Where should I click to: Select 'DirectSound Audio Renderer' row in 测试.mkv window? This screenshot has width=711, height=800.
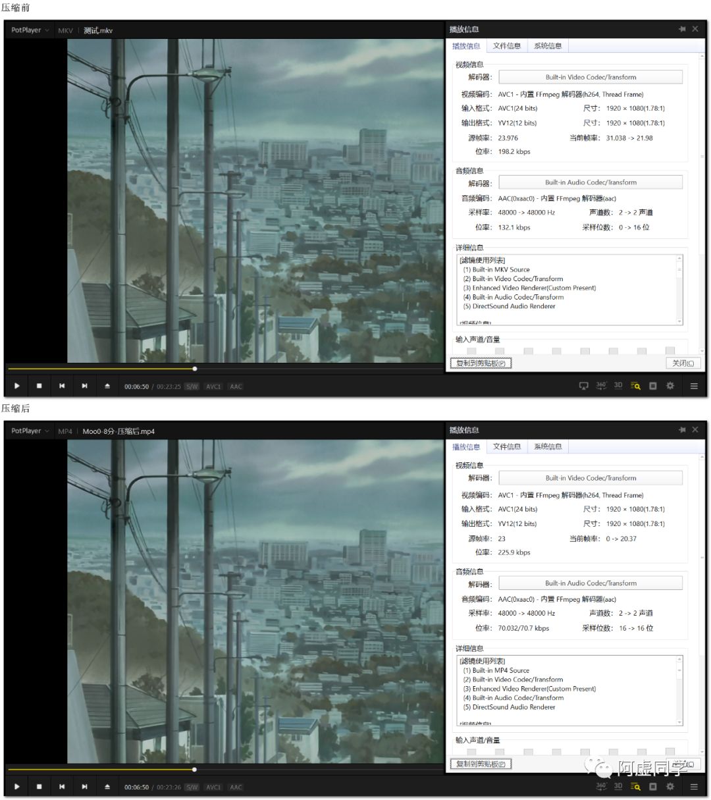tap(510, 306)
